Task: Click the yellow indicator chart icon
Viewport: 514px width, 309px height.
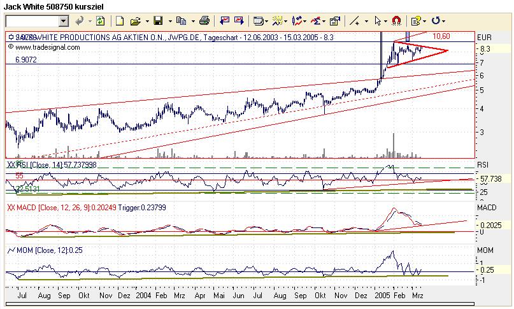Action: pos(277,21)
